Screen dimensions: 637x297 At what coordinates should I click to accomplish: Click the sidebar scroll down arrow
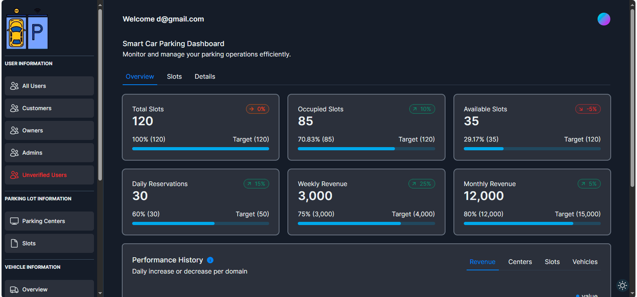click(100, 293)
